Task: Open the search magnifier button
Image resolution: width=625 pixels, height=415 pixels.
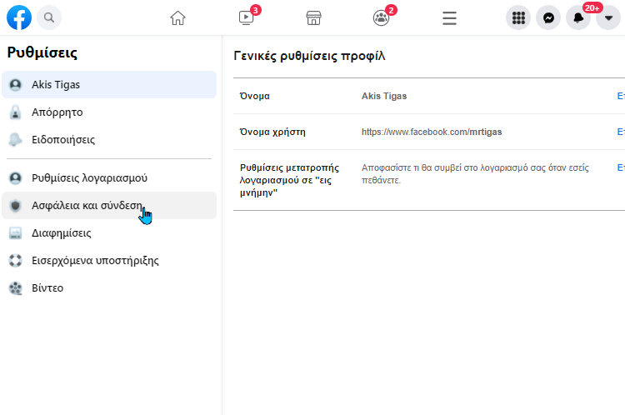Action: pos(49,17)
